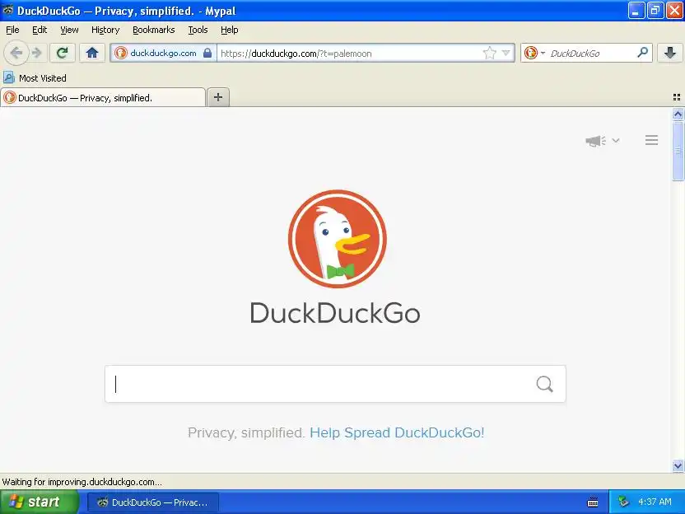Click the padlock security icon
The image size is (685, 514).
(x=207, y=53)
